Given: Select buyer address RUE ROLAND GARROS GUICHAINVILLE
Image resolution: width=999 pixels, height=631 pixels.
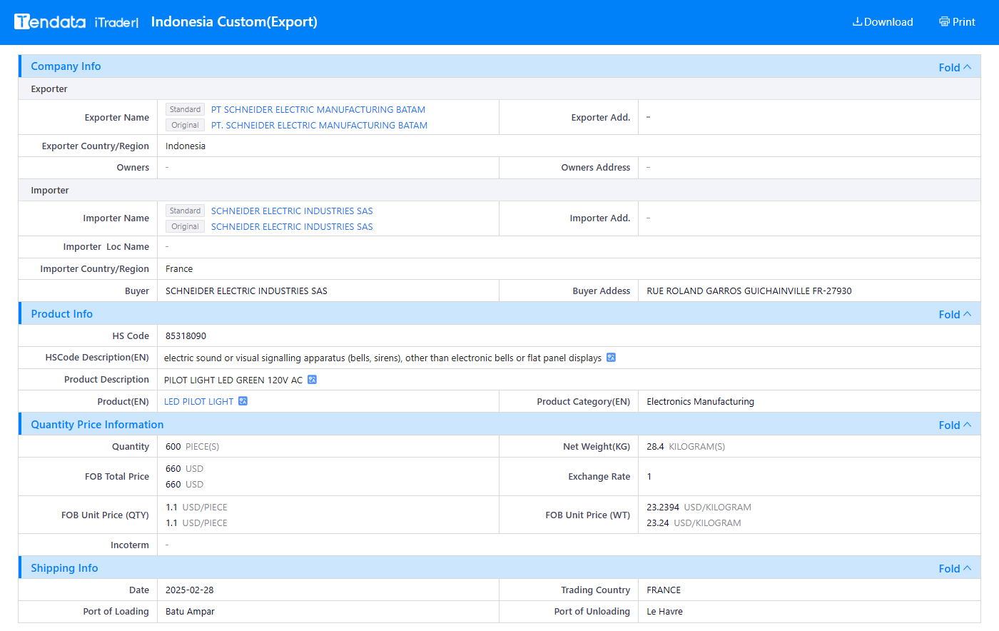Looking at the screenshot, I should click(x=749, y=291).
